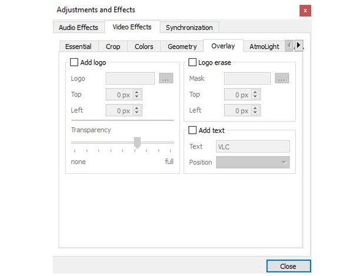
Task: Open the text Position dropdown
Action: pyautogui.click(x=253, y=162)
